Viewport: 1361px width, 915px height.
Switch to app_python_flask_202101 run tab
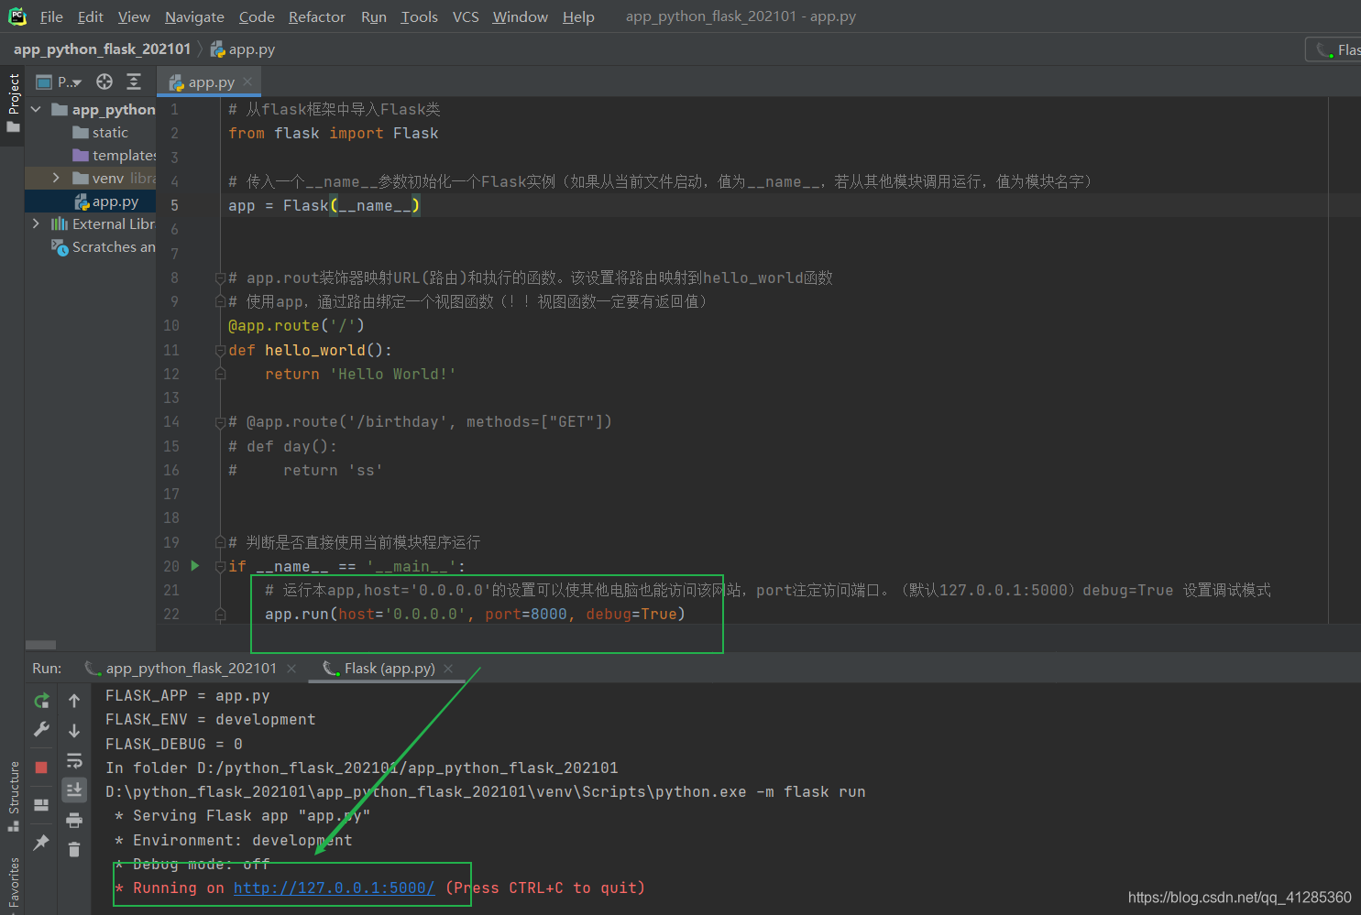coord(181,668)
